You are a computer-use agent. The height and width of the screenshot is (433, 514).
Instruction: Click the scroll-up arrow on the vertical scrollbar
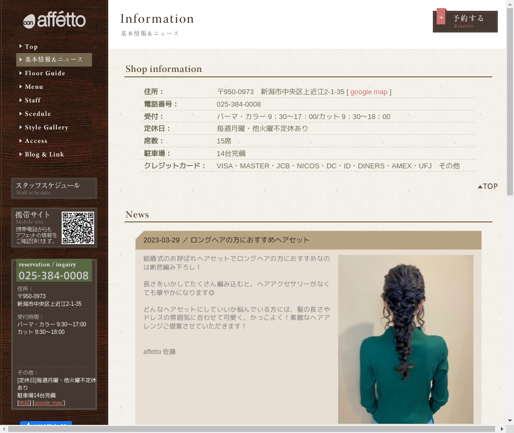[510, 4]
